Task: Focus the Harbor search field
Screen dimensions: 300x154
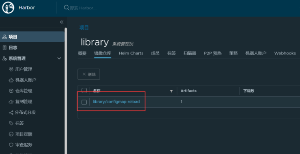Action: [83, 8]
